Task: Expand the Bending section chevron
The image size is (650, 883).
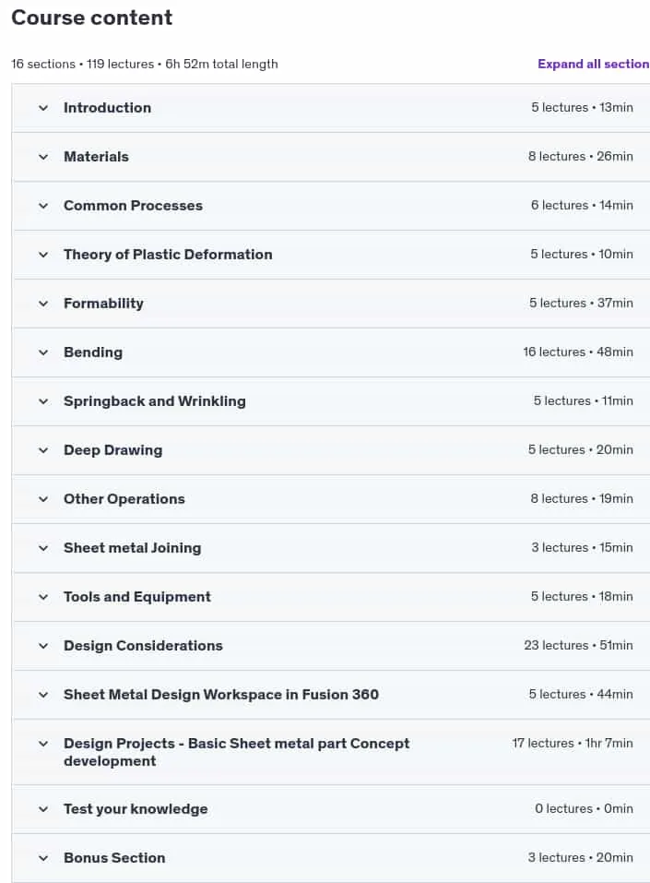Action: (x=43, y=352)
